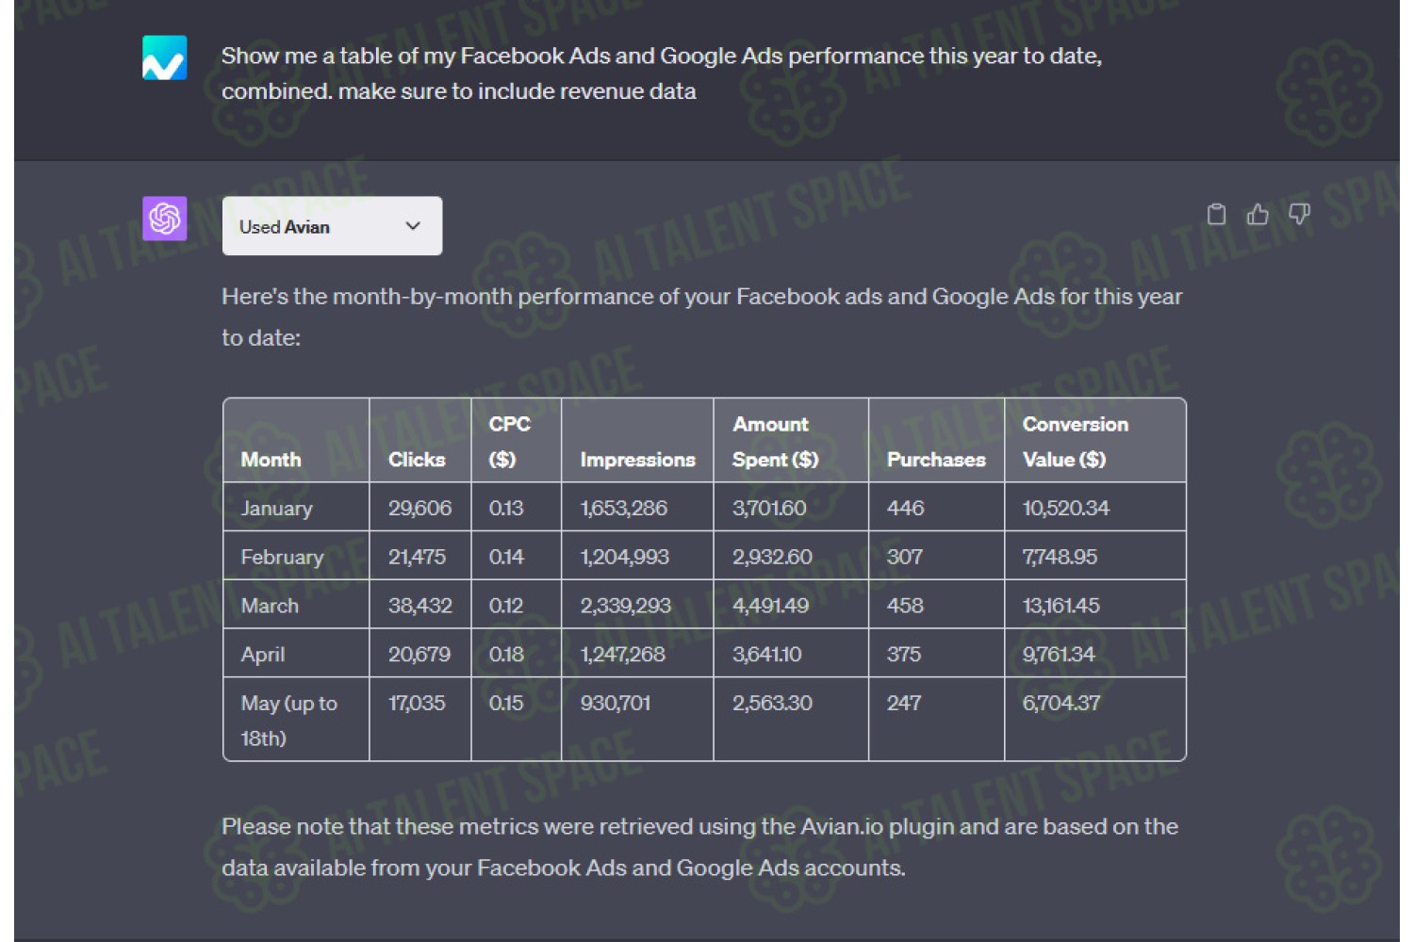
Task: Click the user's blue Avian avatar
Action: pos(164,57)
